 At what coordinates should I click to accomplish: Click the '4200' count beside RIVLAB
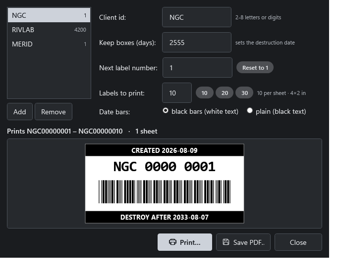point(80,30)
